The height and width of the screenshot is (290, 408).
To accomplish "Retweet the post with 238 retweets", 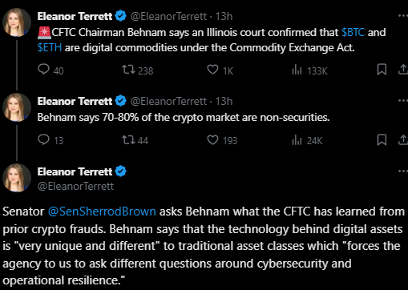I will tap(128, 70).
